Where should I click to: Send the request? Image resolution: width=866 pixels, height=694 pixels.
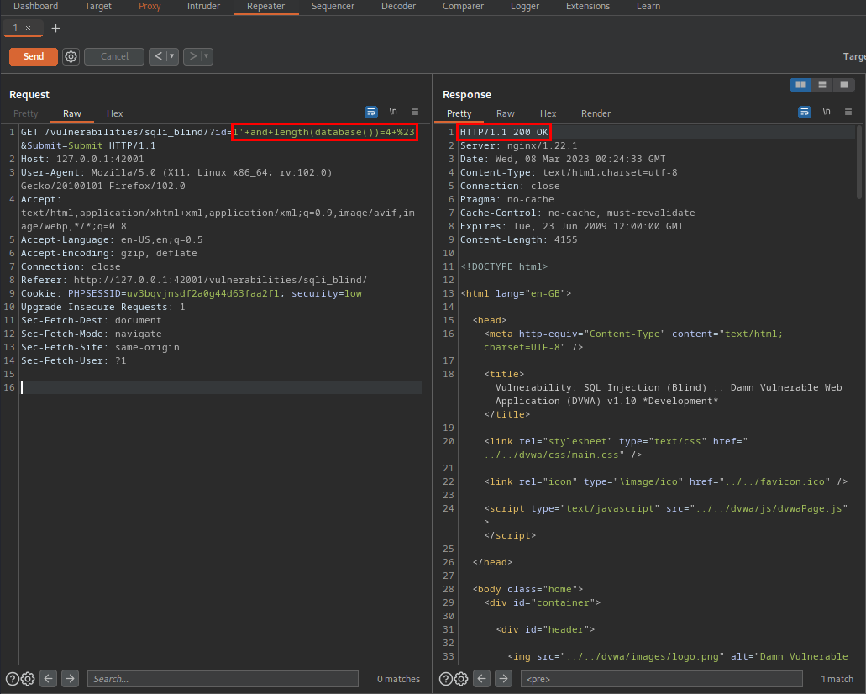[x=33, y=56]
